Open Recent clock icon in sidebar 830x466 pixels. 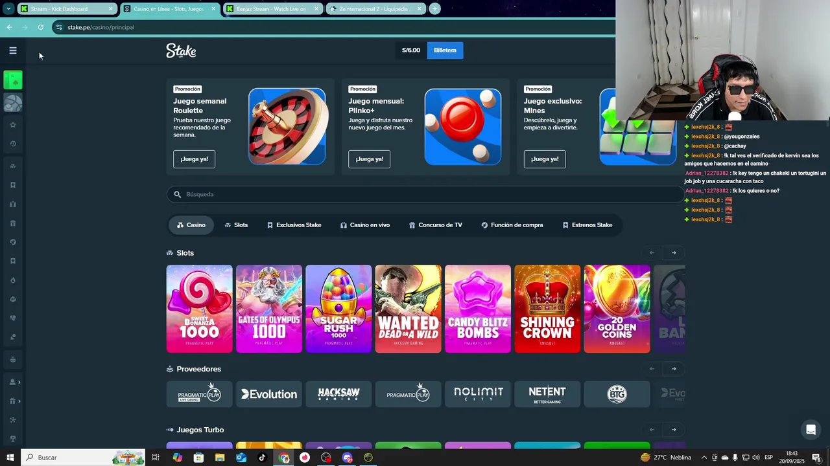coord(13,144)
